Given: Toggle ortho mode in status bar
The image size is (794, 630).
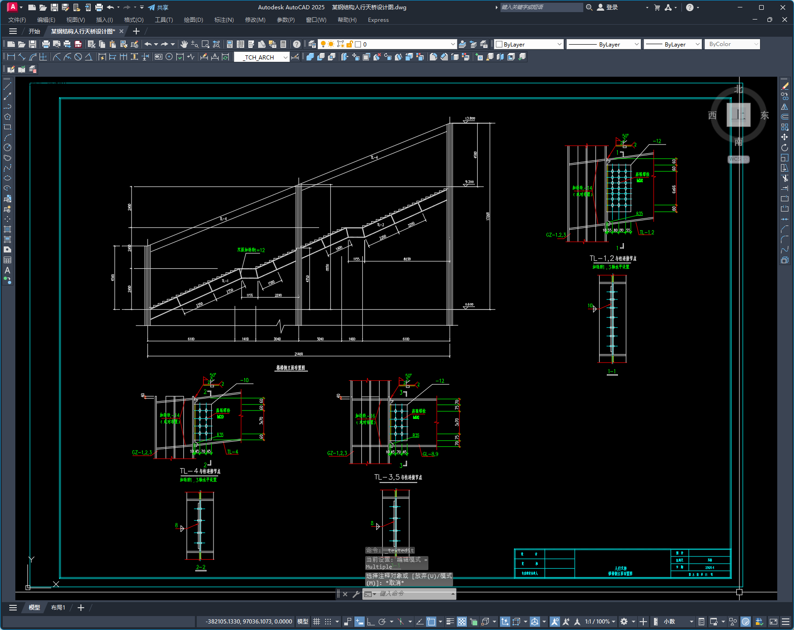Looking at the screenshot, I should tap(371, 622).
